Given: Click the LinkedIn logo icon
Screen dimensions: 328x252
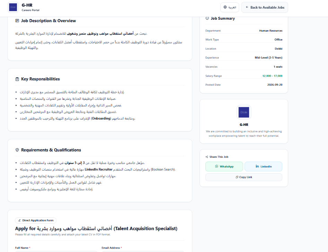Looking at the screenshot, I should point(257,166).
